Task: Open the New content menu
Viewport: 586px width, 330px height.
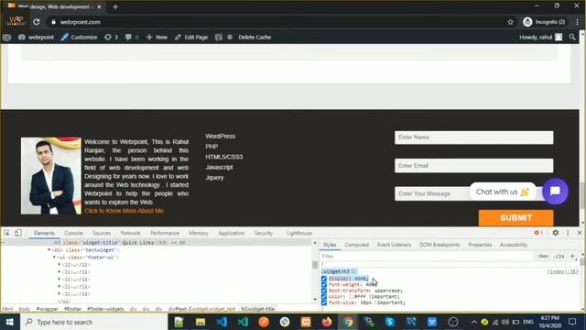Action: click(x=157, y=37)
